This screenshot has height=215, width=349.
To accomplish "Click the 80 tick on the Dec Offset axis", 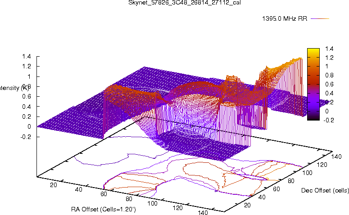I will click(x=291, y=181).
